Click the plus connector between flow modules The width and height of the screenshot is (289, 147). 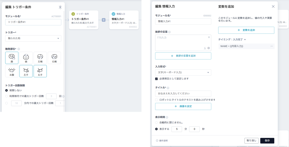click(104, 20)
